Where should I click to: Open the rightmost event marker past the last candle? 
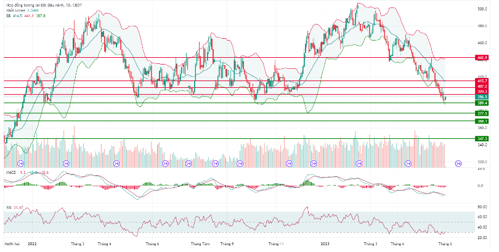click(458, 163)
